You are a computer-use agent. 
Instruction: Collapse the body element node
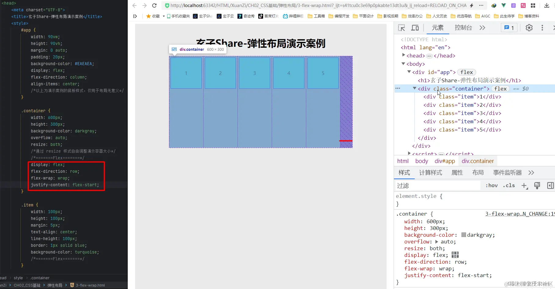coord(403,64)
